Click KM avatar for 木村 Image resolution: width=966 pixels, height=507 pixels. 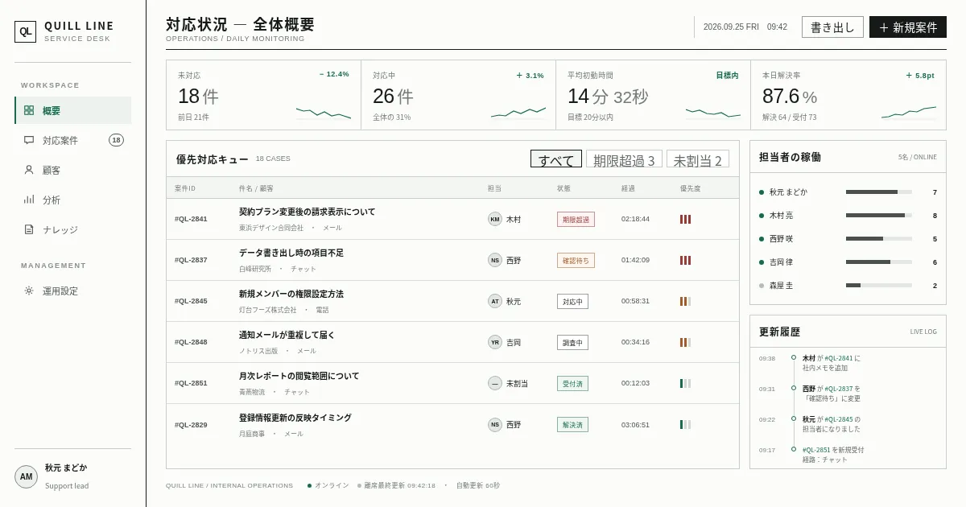pos(495,219)
